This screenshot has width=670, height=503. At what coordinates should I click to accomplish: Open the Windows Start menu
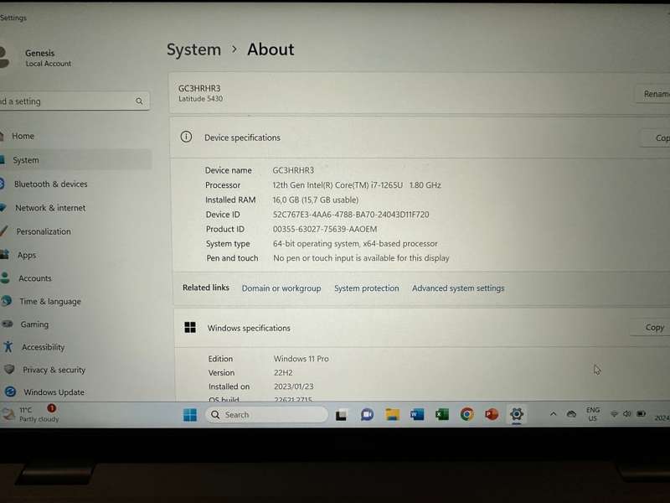pyautogui.click(x=190, y=414)
